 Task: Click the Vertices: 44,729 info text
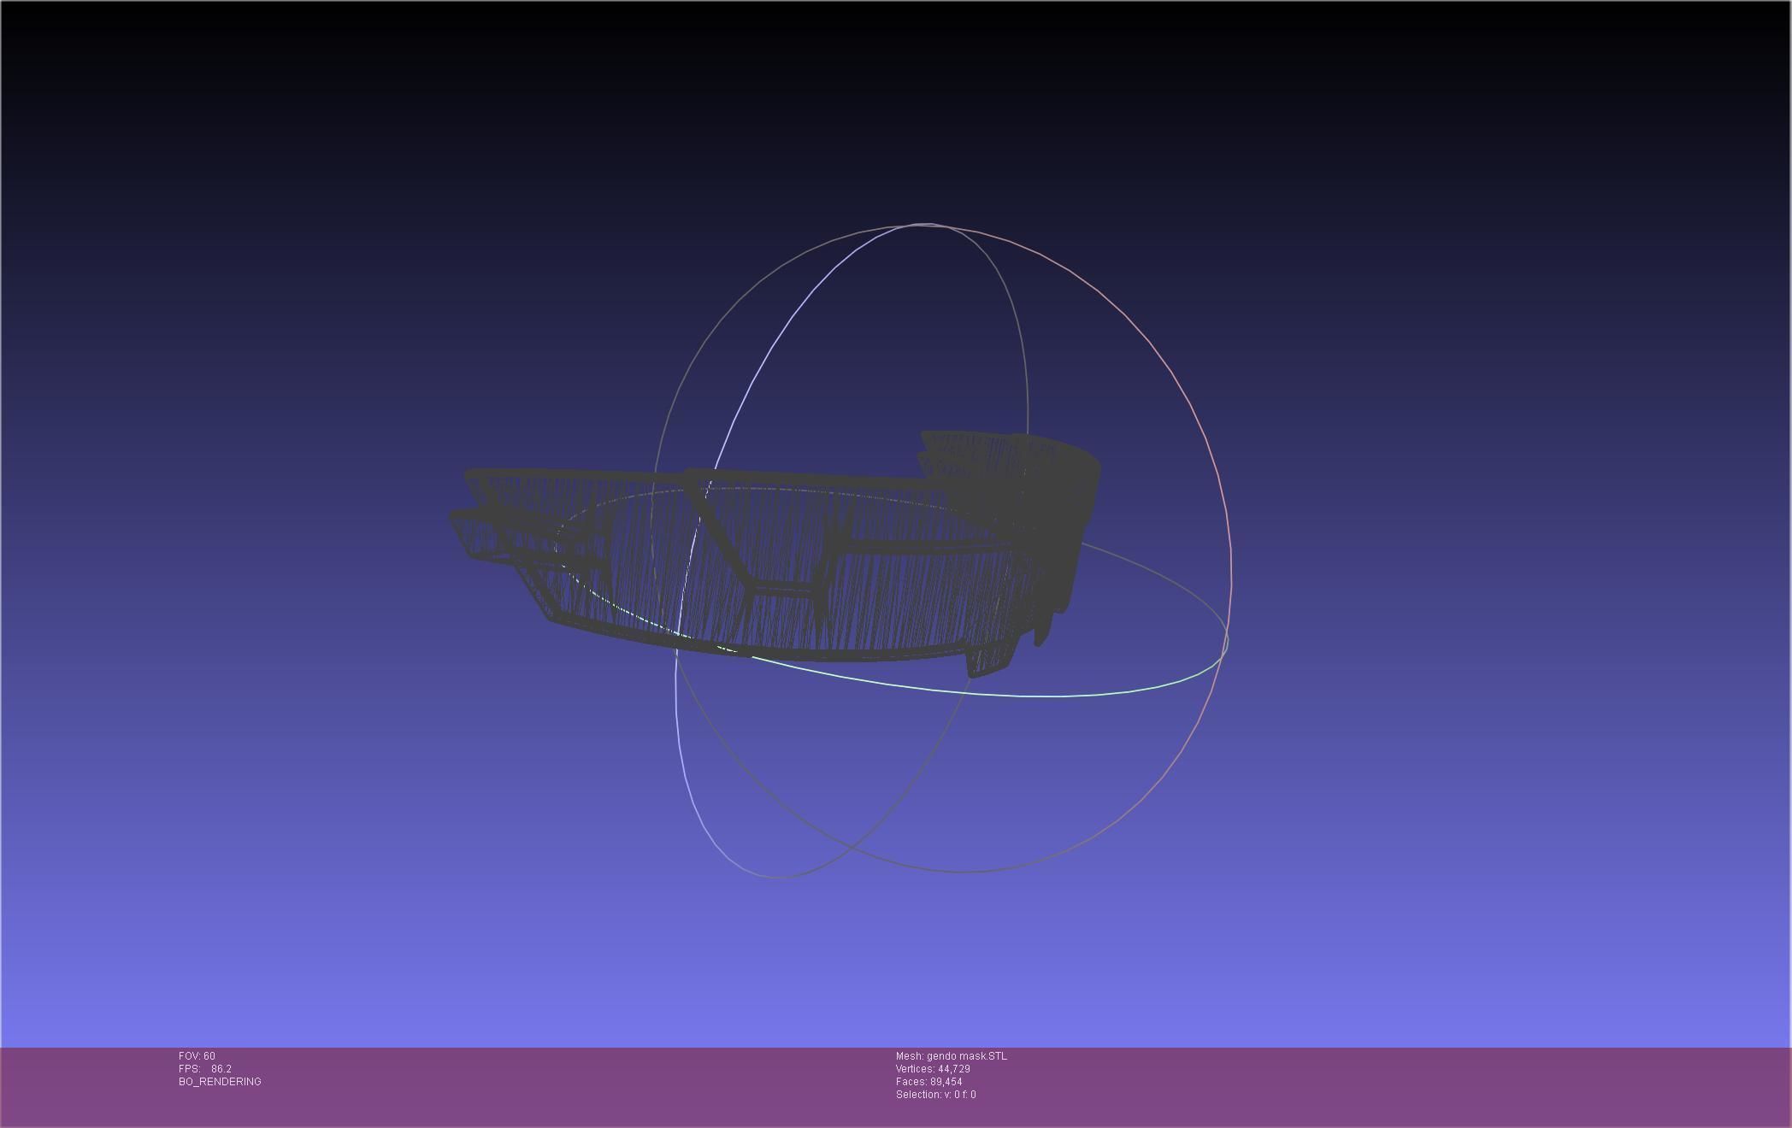point(933,1069)
